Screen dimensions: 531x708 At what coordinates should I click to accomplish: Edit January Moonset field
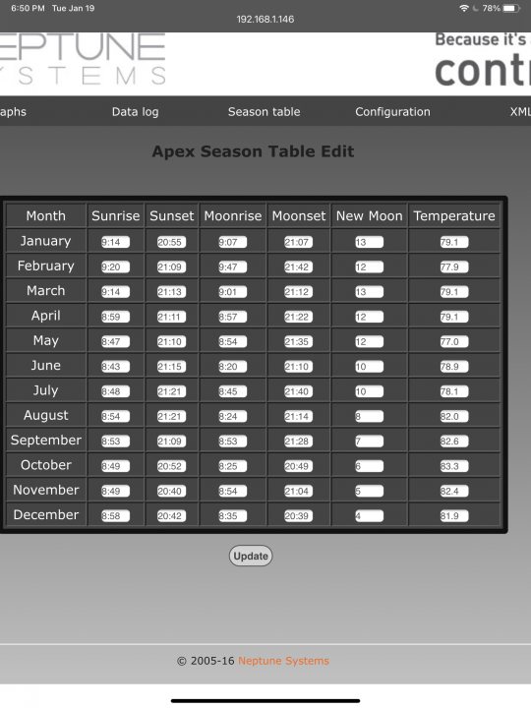pyautogui.click(x=298, y=242)
